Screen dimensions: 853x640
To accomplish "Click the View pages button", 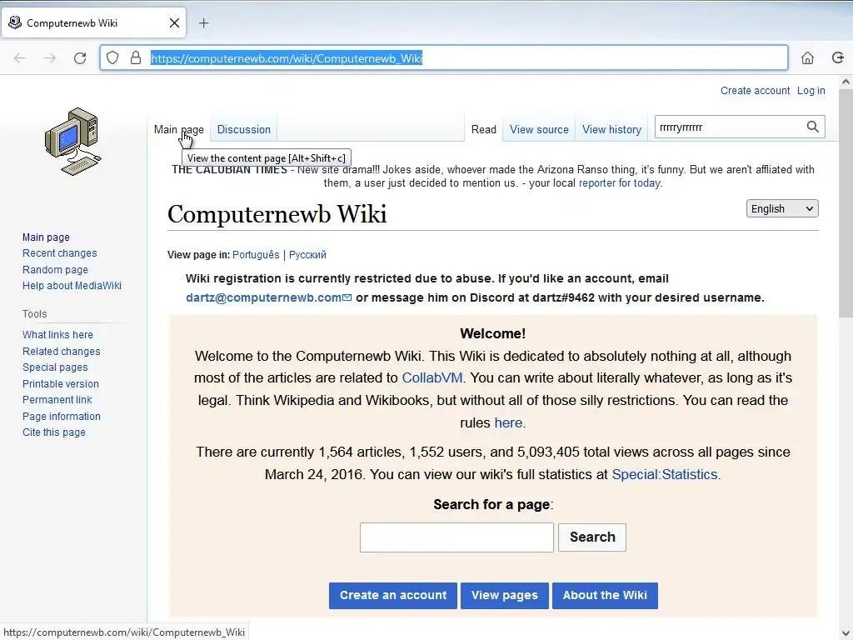I will pos(504,595).
